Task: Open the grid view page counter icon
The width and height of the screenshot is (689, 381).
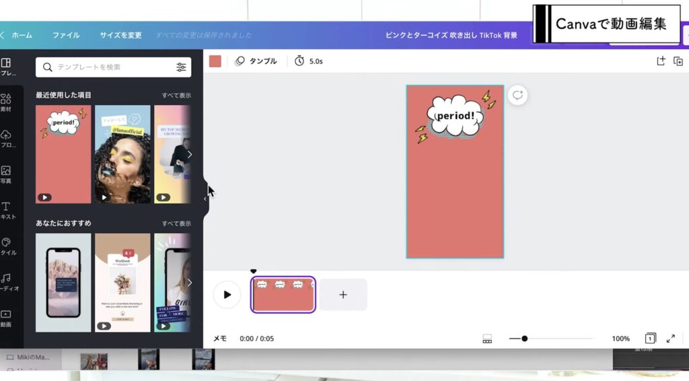Action: (651, 339)
